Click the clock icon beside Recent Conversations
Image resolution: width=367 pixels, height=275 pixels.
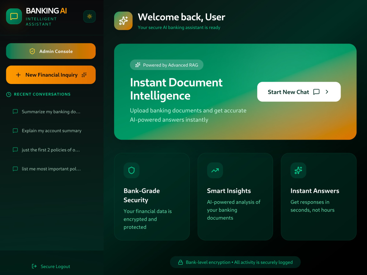point(9,95)
